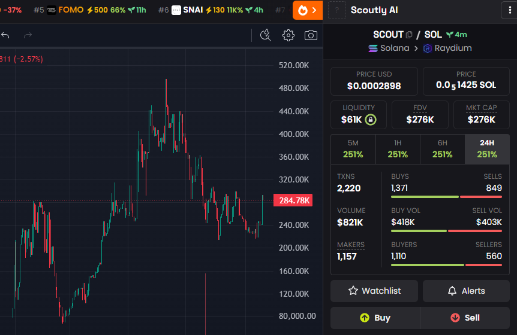Click the Solana label
Screen dimensions: 517x335
tap(395, 48)
